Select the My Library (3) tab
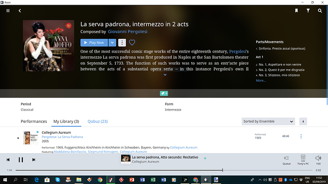328x184 pixels. coord(66,121)
